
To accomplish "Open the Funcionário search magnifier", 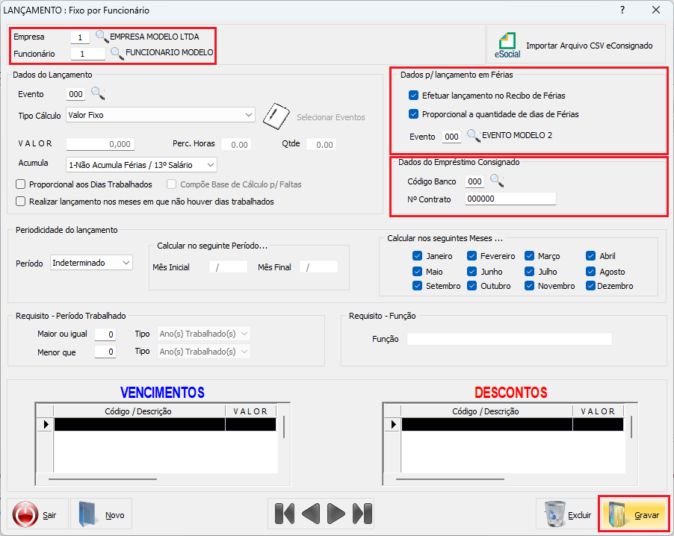I will click(117, 53).
